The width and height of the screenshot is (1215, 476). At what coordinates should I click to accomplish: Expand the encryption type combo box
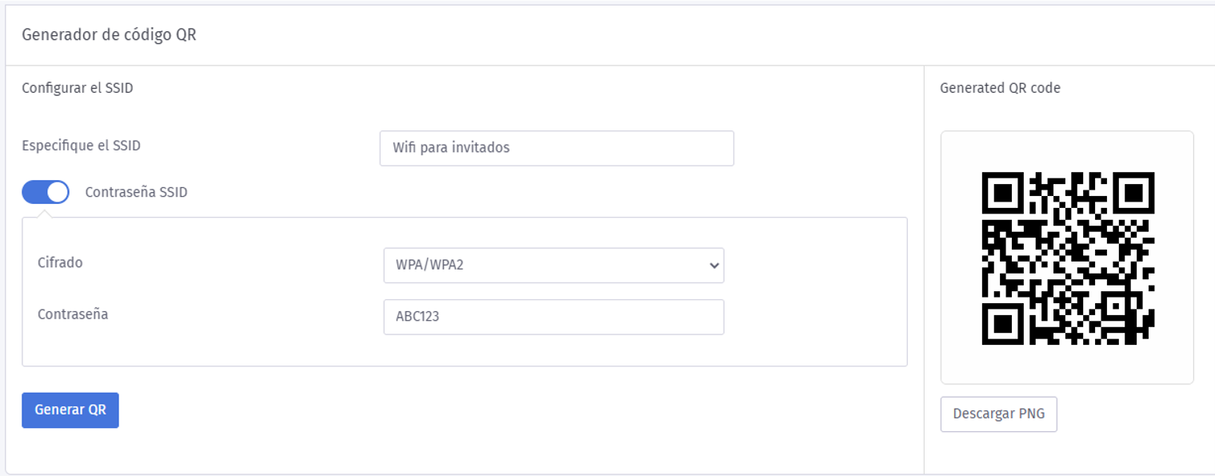pos(554,265)
